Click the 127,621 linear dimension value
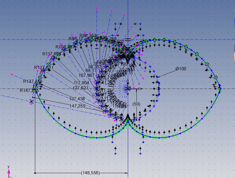Image resolution: width=235 pixels, height=178 pixels. (81, 88)
